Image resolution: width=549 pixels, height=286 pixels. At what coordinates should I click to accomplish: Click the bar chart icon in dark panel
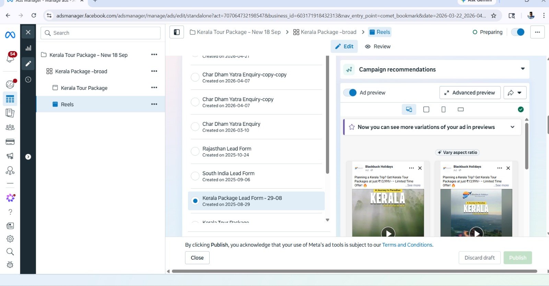(28, 48)
